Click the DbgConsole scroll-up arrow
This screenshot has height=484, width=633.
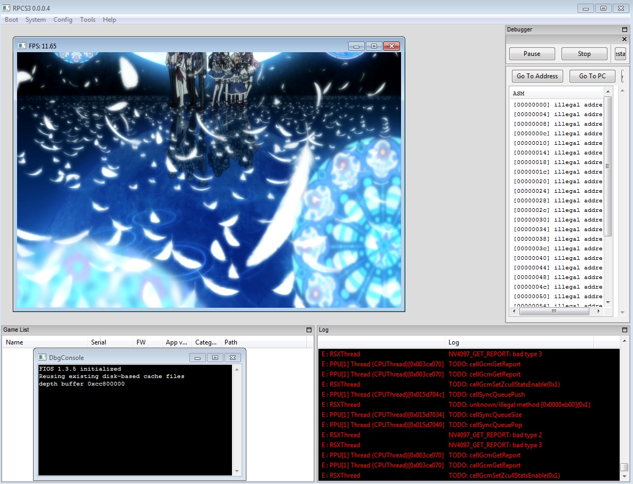237,370
